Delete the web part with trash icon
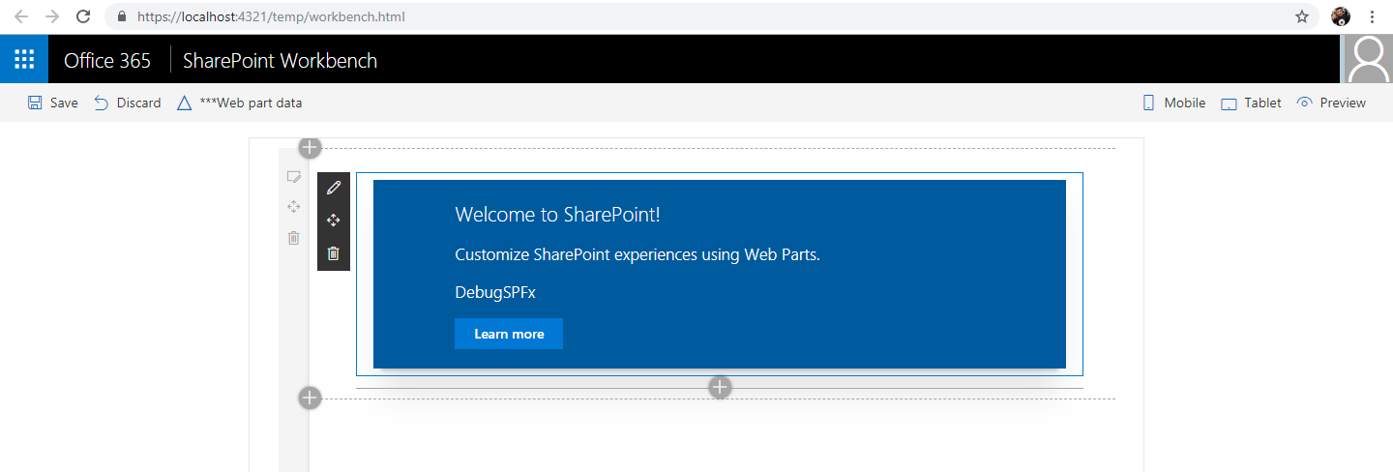Image resolution: width=1393 pixels, height=472 pixels. point(334,253)
